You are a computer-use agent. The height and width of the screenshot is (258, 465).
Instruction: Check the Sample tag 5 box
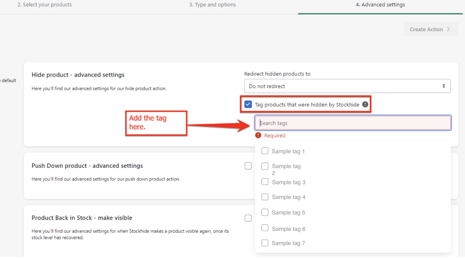[x=265, y=212]
